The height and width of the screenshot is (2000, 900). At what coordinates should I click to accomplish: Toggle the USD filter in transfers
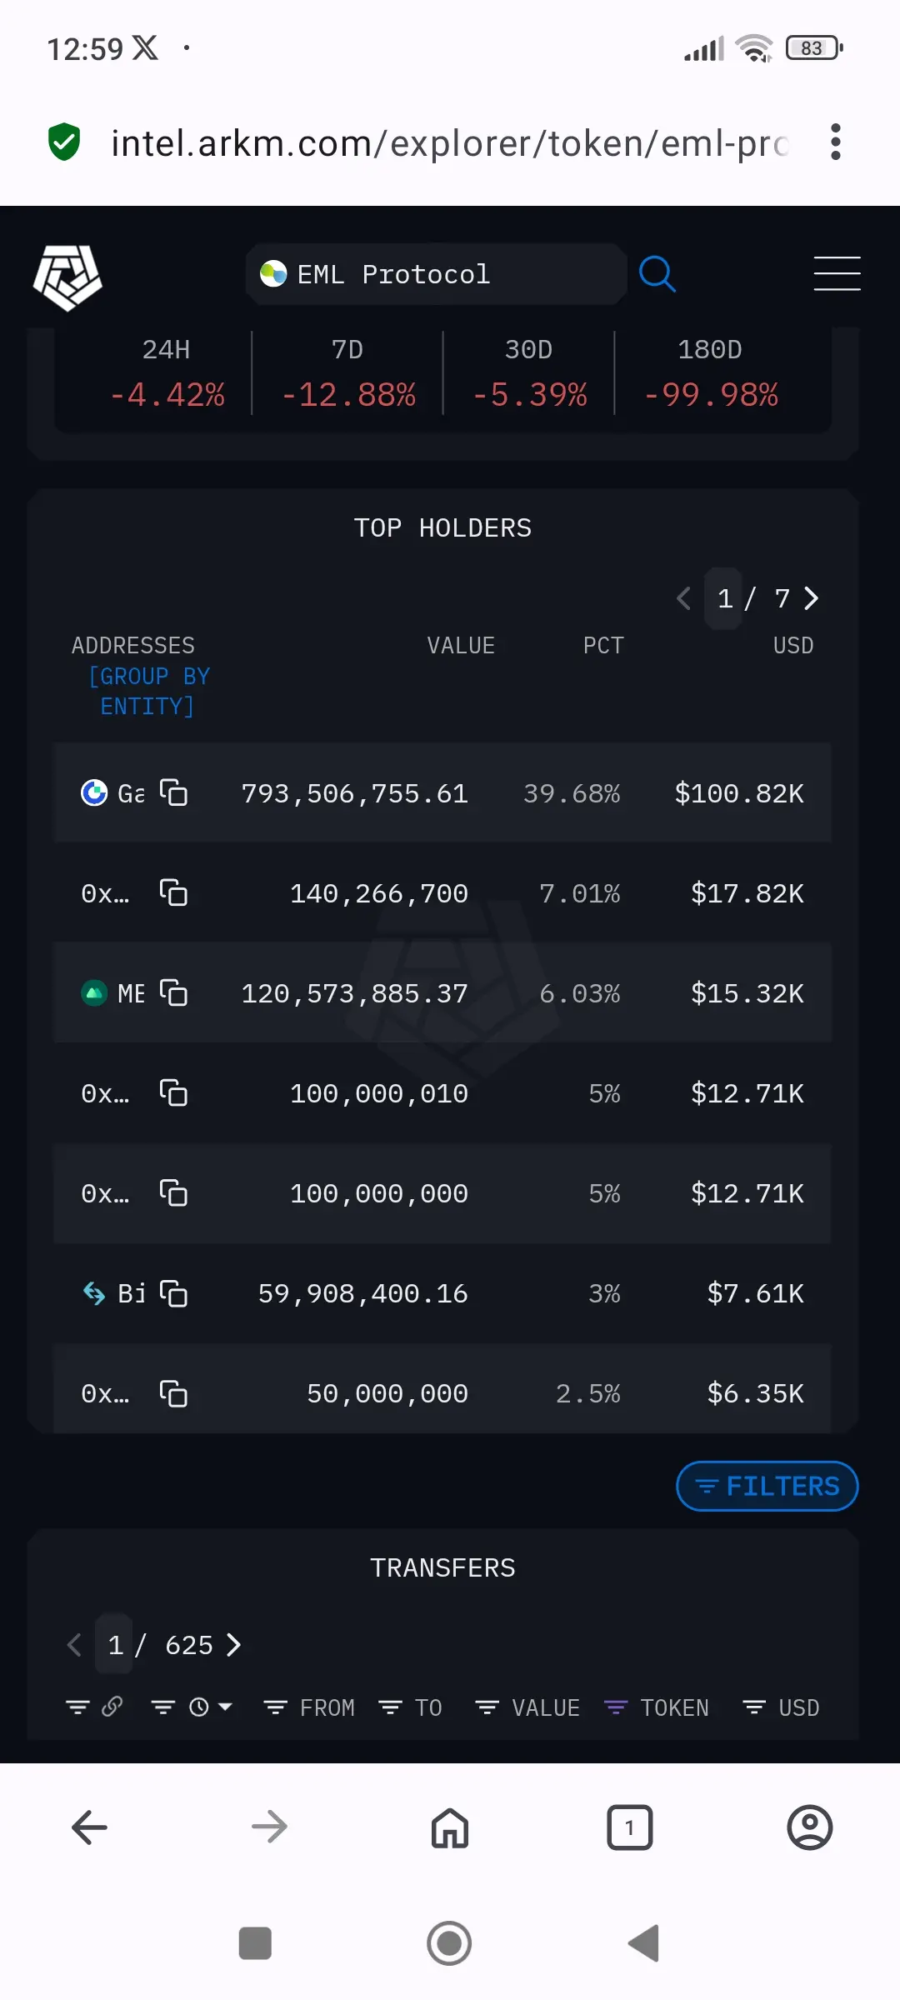tap(781, 1707)
